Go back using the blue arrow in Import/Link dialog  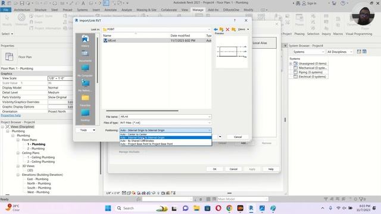216,29
